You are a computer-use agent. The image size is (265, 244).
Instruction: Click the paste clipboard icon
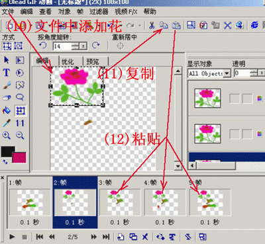click(176, 25)
